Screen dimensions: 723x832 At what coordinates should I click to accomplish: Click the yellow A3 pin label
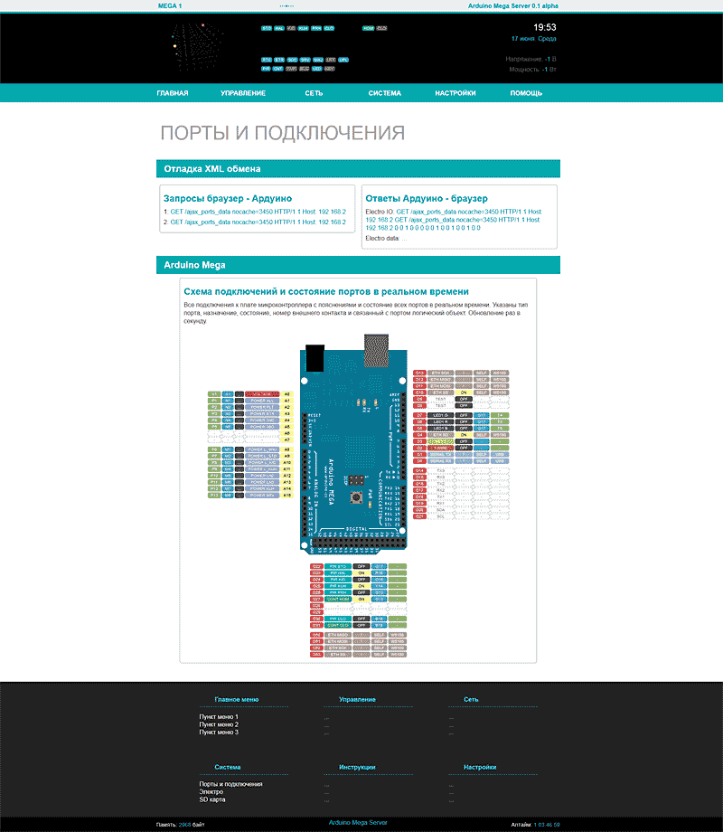[x=287, y=414]
